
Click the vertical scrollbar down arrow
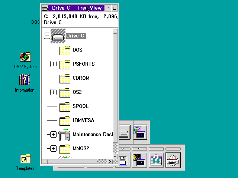click(x=115, y=156)
